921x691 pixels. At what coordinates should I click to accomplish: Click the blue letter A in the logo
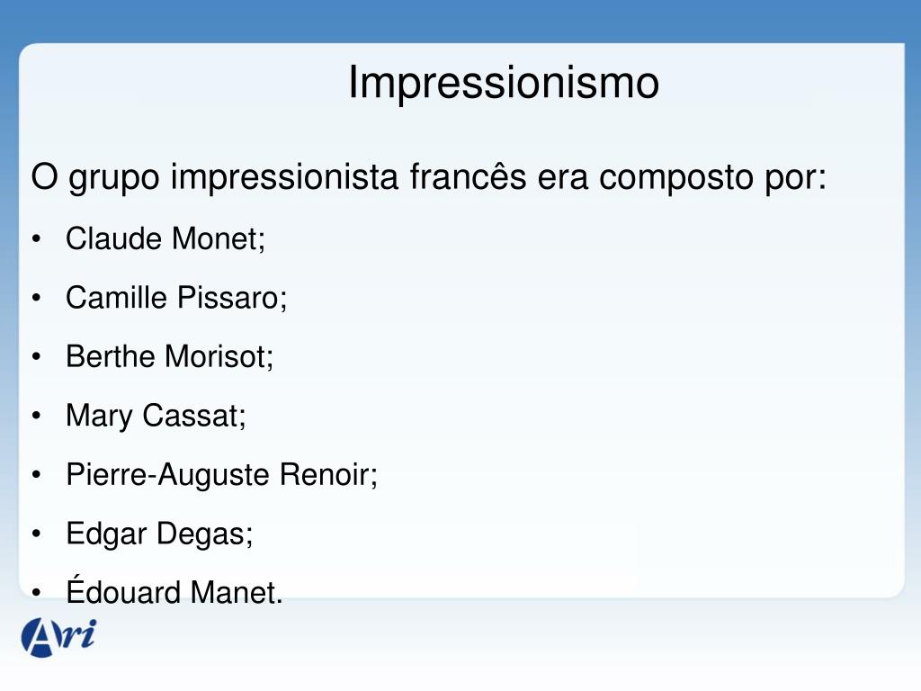[x=40, y=638]
